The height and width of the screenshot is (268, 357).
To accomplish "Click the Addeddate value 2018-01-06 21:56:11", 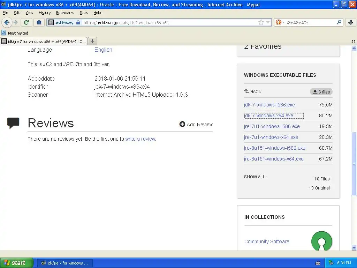I will tap(120, 79).
